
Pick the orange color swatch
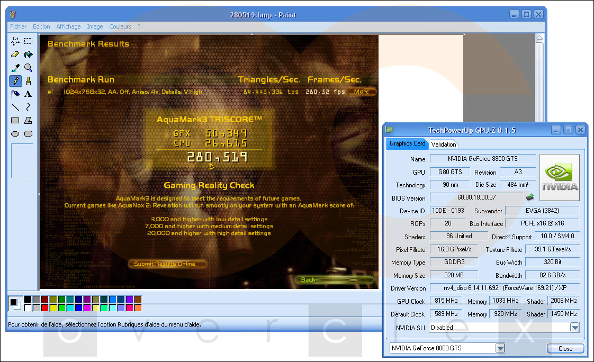[x=138, y=308]
